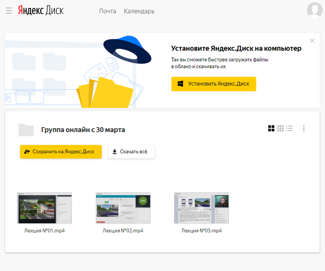325x271 pixels.
Task: Select the Лекция №01.mp4 file name
Action: (45, 231)
